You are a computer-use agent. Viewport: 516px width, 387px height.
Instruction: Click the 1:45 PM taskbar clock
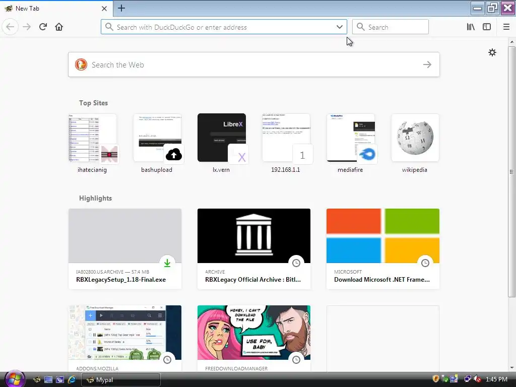pyautogui.click(x=496, y=379)
